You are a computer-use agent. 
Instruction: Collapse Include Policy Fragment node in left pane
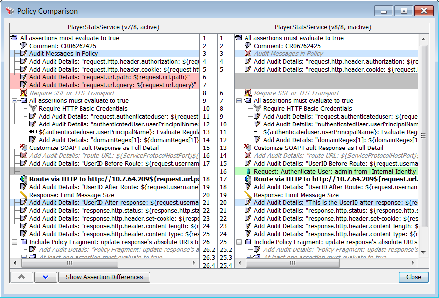(14, 242)
